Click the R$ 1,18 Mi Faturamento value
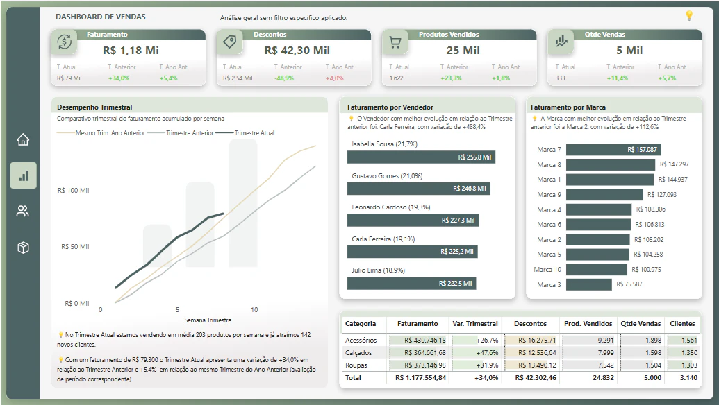719x405 pixels. [131, 51]
